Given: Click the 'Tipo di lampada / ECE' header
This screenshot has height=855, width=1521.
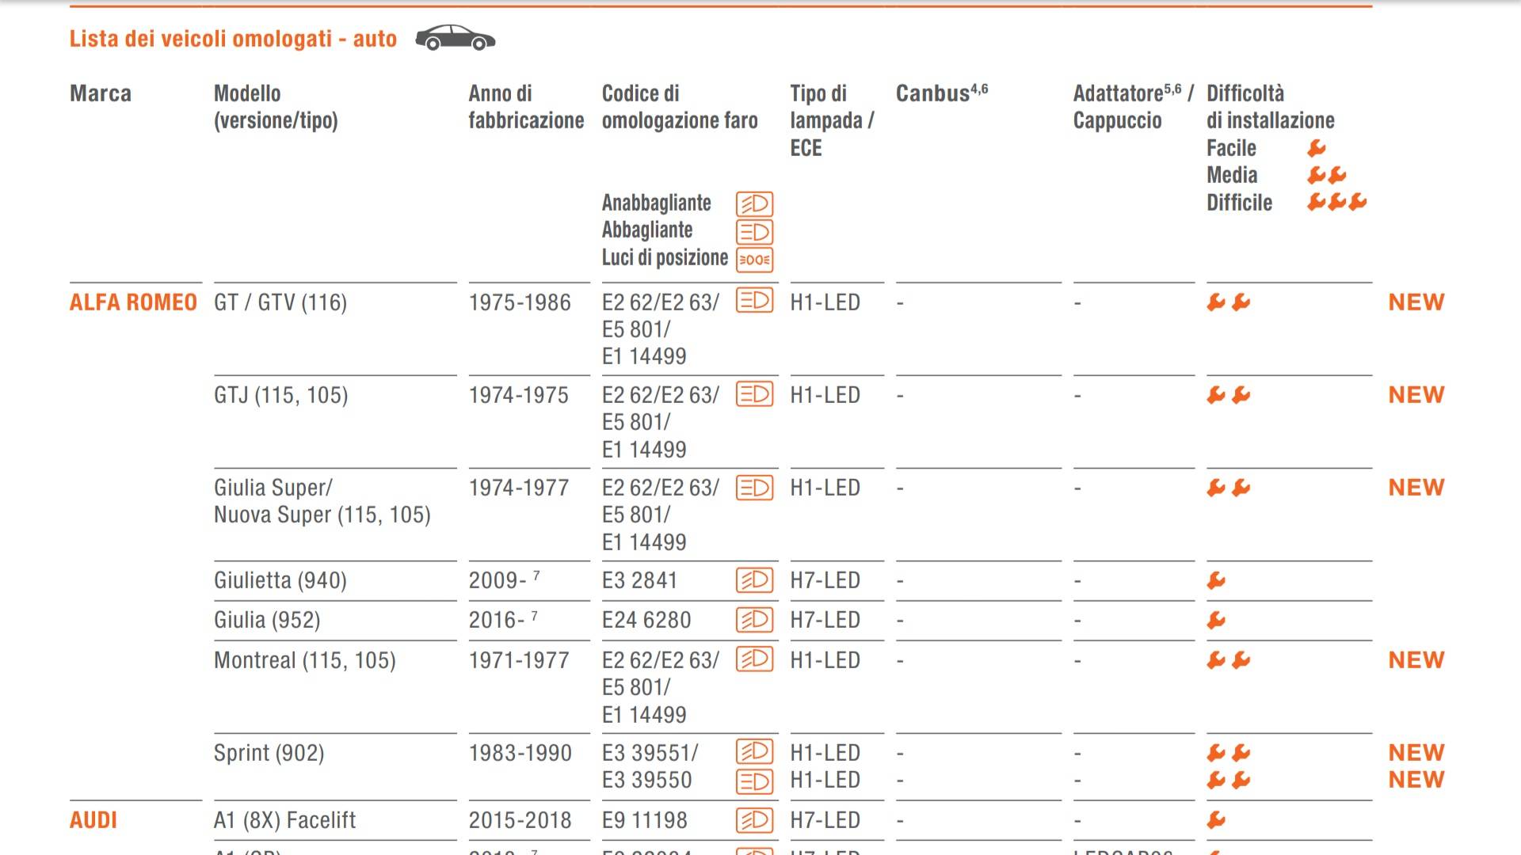Looking at the screenshot, I should [832, 120].
